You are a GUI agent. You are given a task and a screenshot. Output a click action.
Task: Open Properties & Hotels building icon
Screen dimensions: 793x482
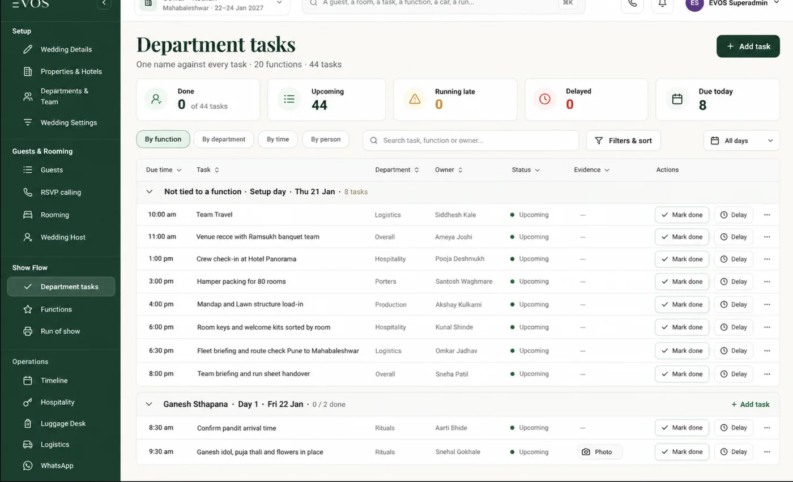point(28,71)
